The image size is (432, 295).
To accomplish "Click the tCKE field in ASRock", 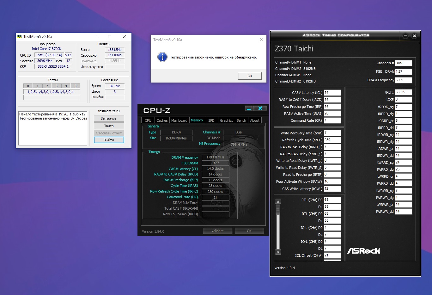I will 404,100.
